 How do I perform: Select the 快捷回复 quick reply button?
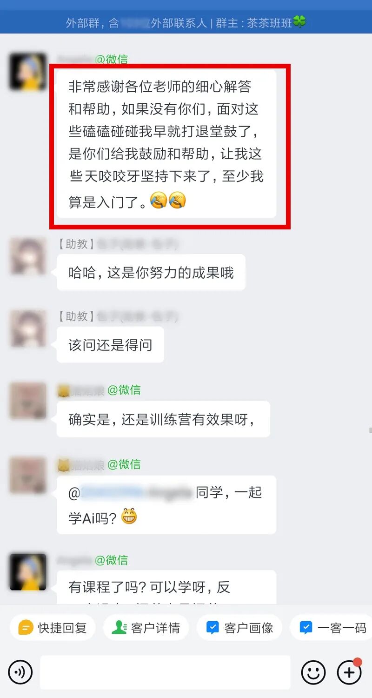(x=53, y=628)
